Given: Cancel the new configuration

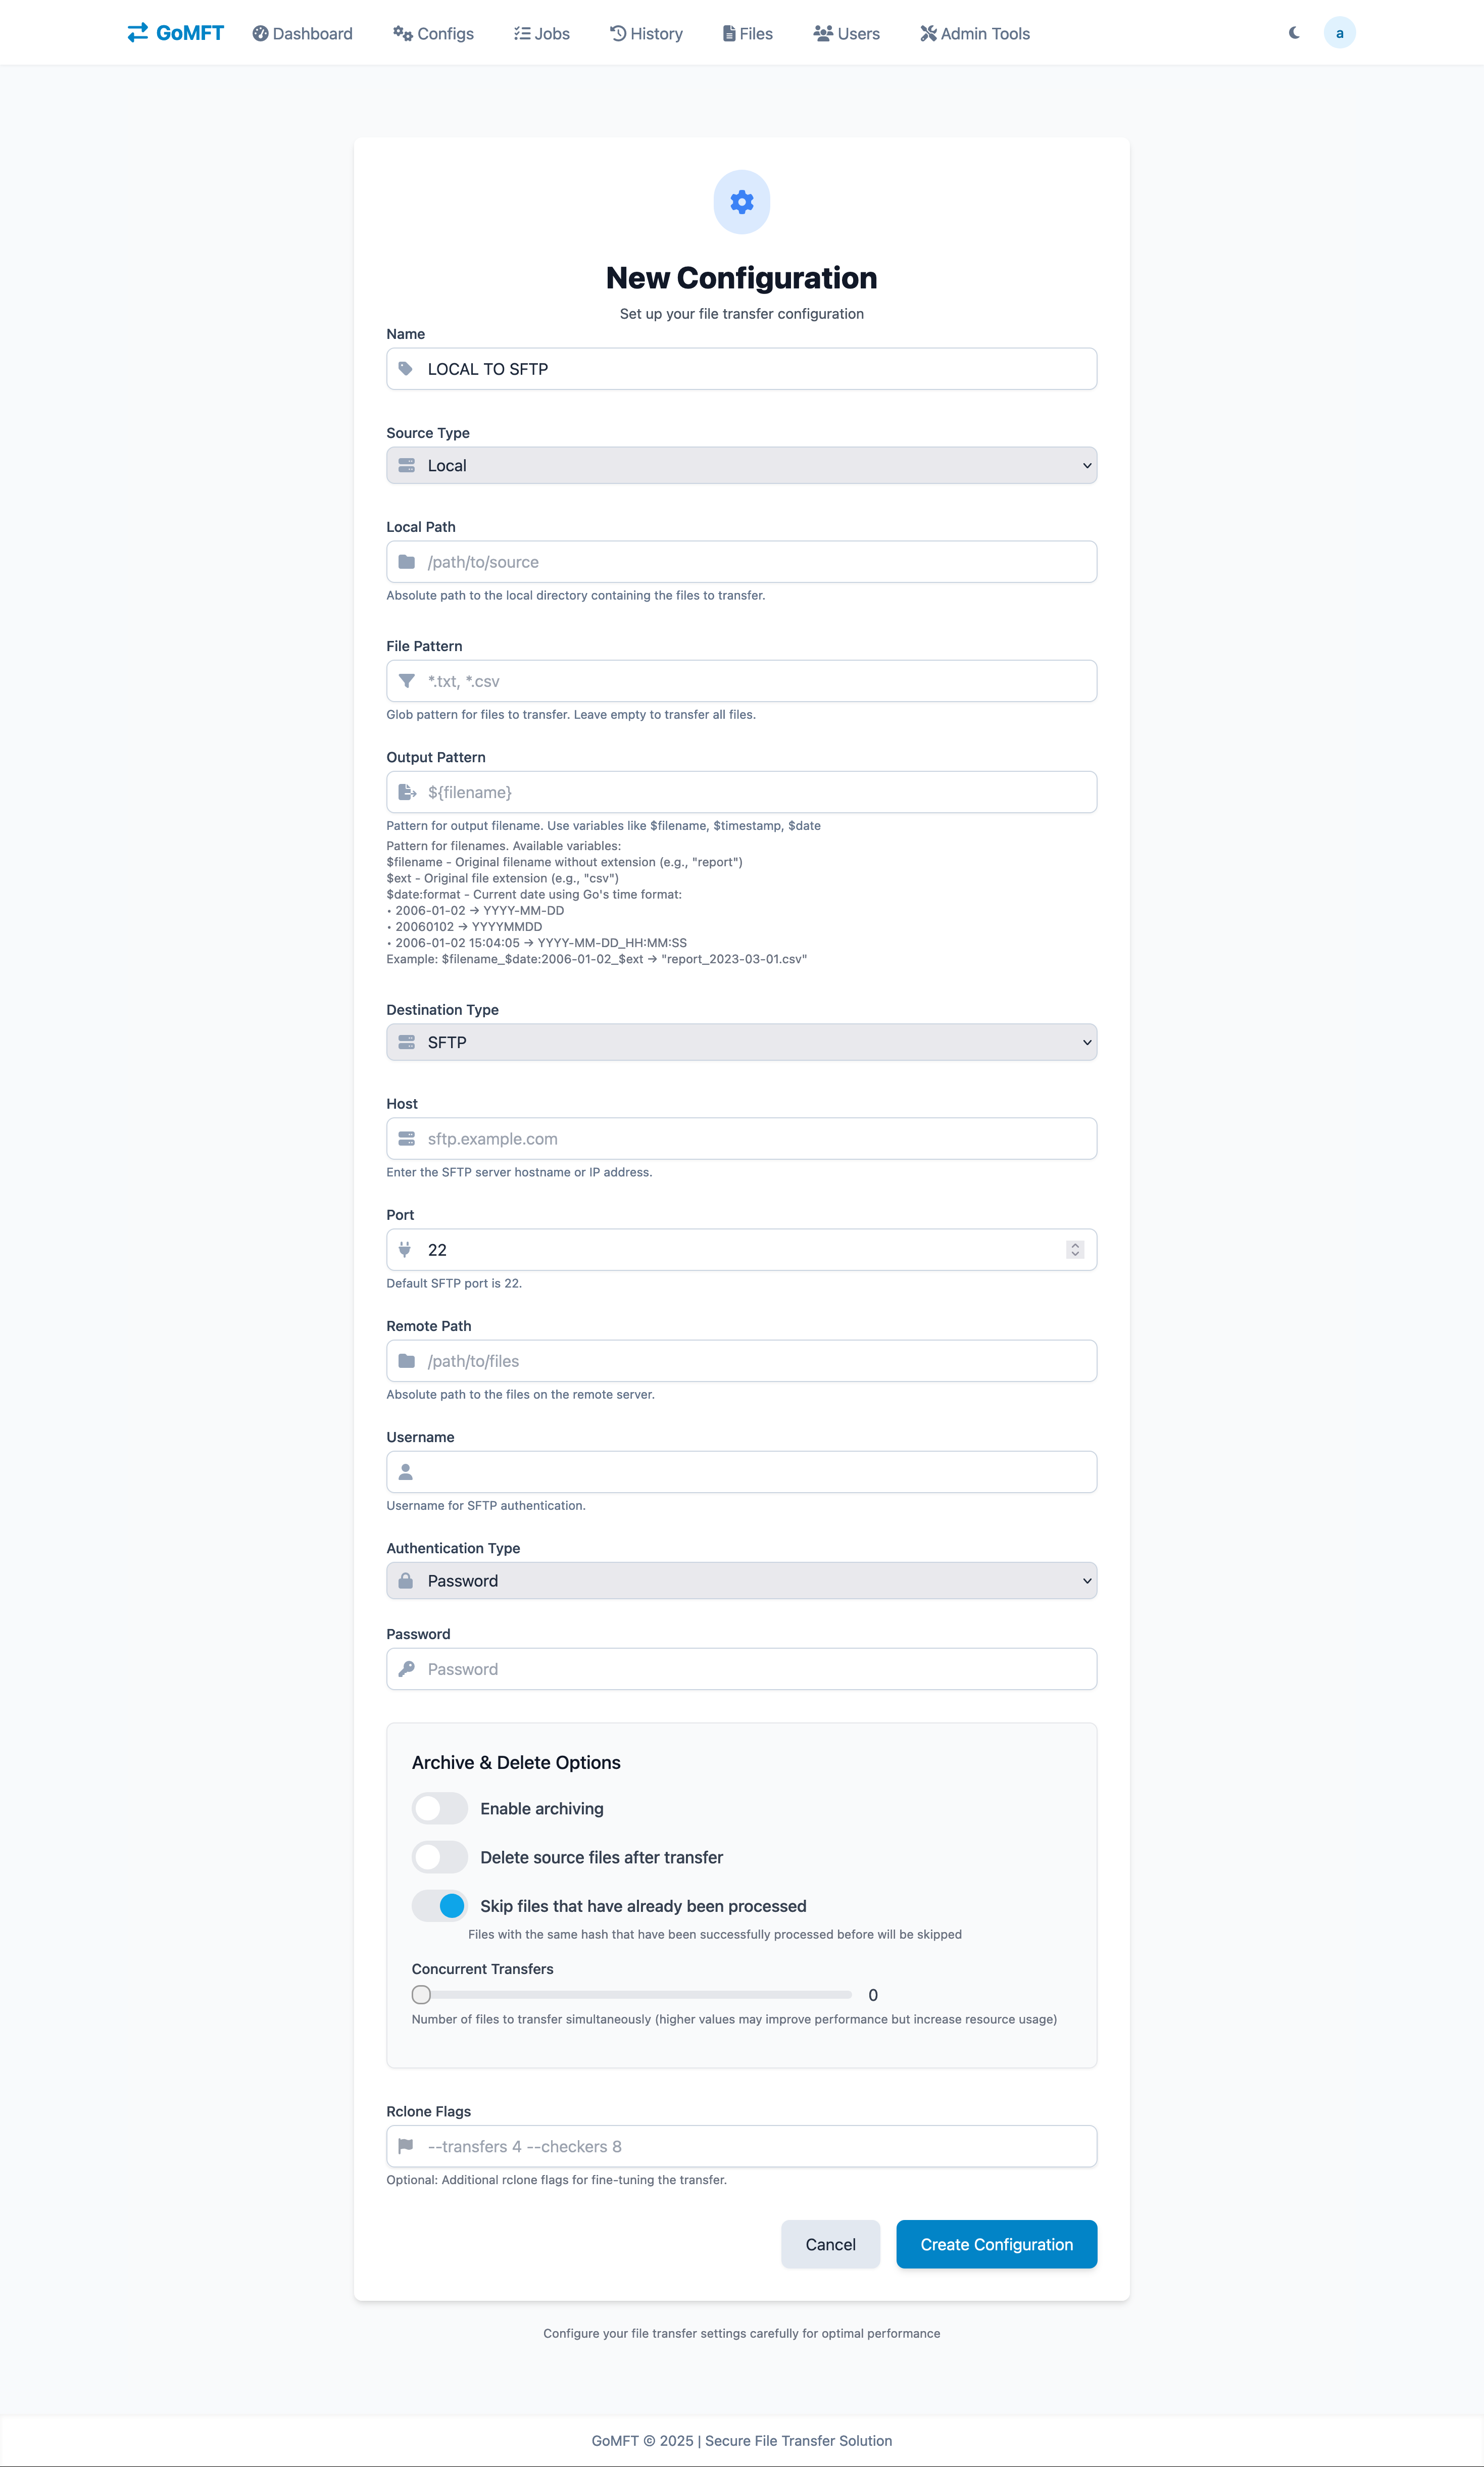Looking at the screenshot, I should [830, 2245].
